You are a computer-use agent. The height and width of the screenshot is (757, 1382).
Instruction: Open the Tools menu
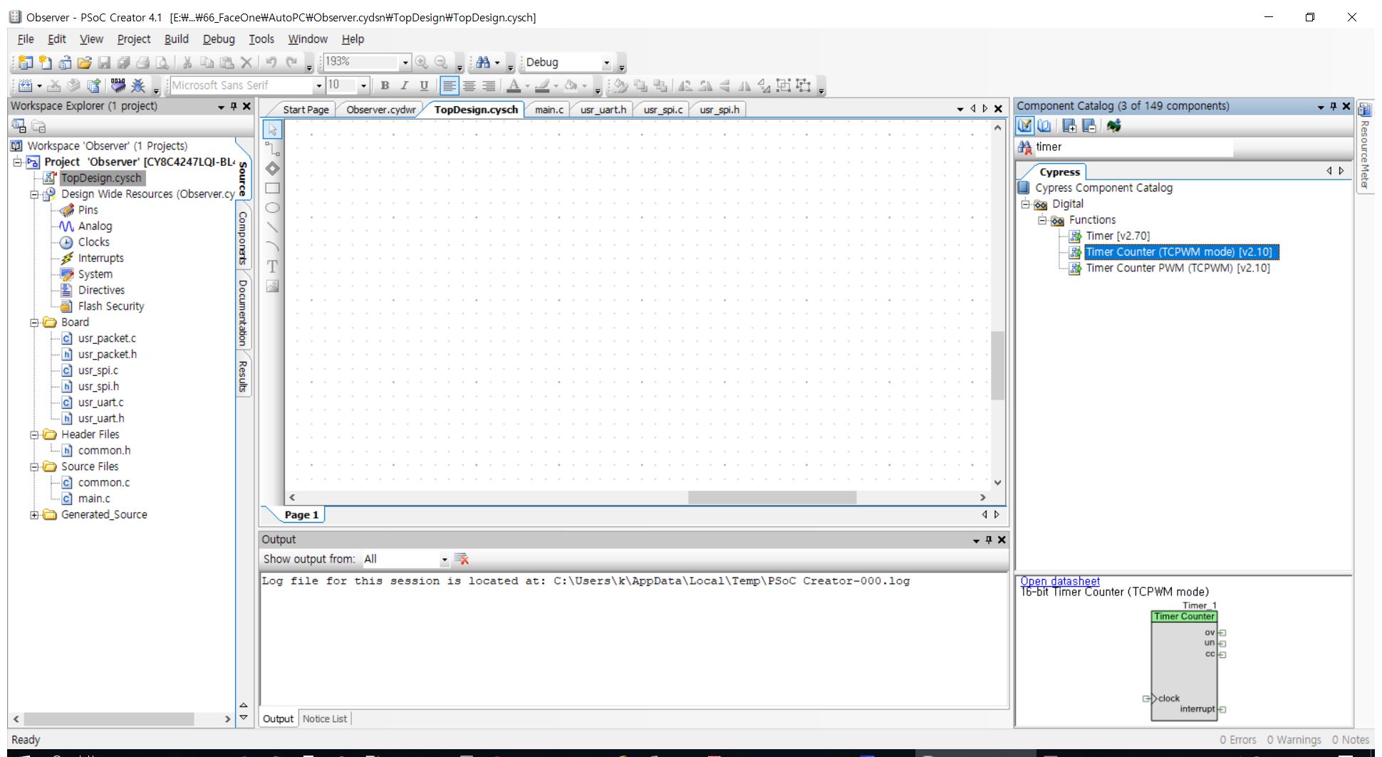click(261, 39)
